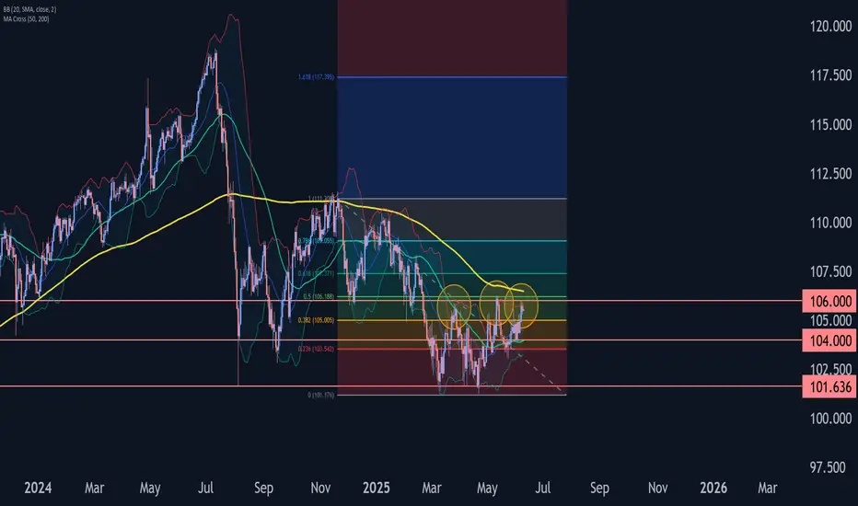This screenshot has height=506, width=858.
Task: Click the 110.000 price axis label
Action: click(x=830, y=222)
